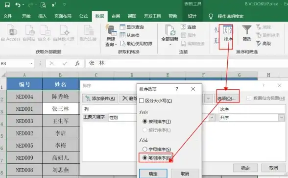This screenshot has width=288, height=178.
Task: Click 高级 filter icon
Action: point(264,44)
